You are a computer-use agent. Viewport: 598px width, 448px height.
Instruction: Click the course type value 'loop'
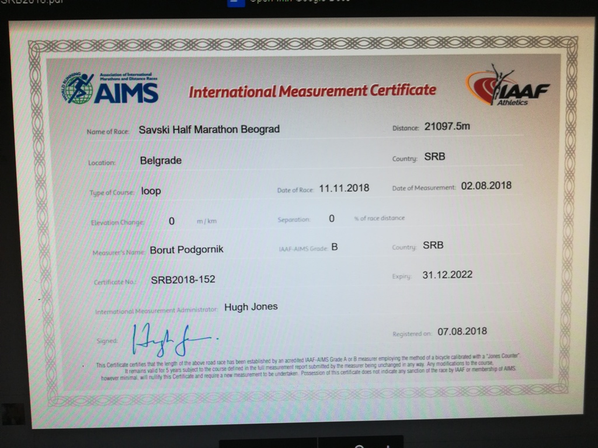click(151, 191)
